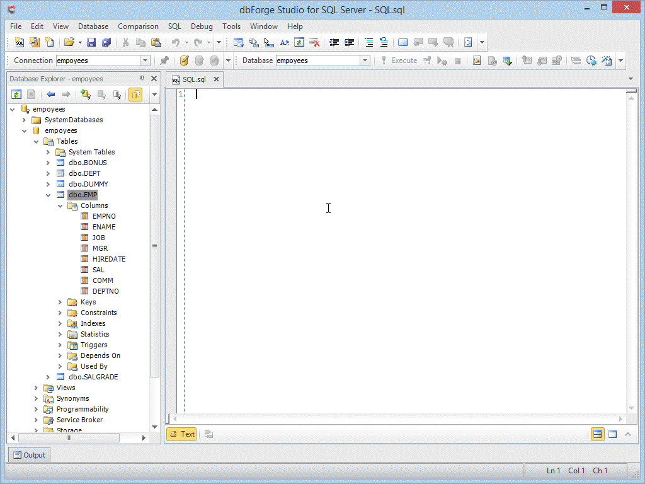Select the HIREDATE column in tree
This screenshot has width=645, height=484.
click(x=108, y=259)
